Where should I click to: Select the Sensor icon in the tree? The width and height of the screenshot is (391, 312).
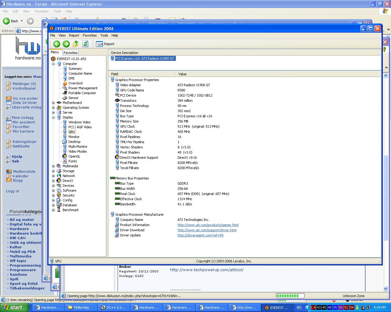[x=65, y=98]
